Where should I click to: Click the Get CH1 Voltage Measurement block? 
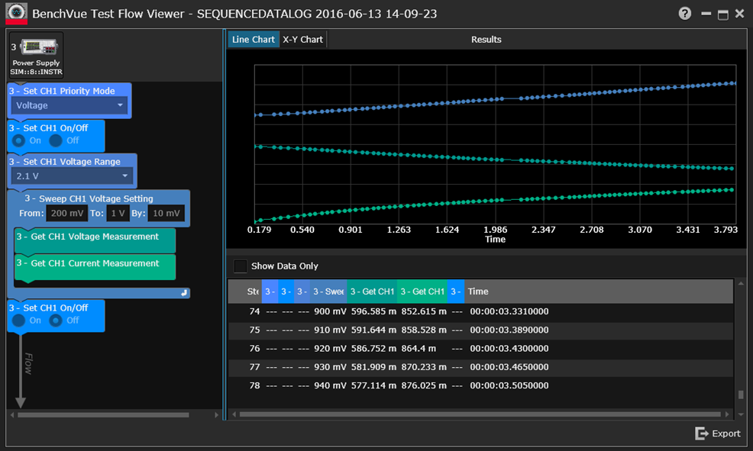point(95,237)
